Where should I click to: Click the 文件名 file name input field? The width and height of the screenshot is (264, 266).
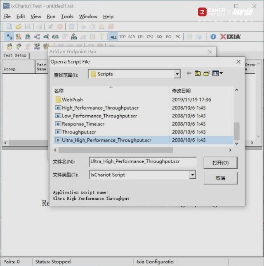(x=142, y=161)
